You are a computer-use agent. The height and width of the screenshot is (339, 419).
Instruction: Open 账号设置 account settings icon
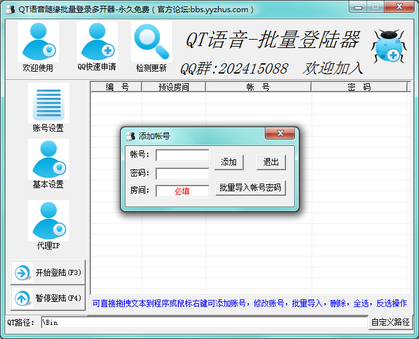click(48, 103)
